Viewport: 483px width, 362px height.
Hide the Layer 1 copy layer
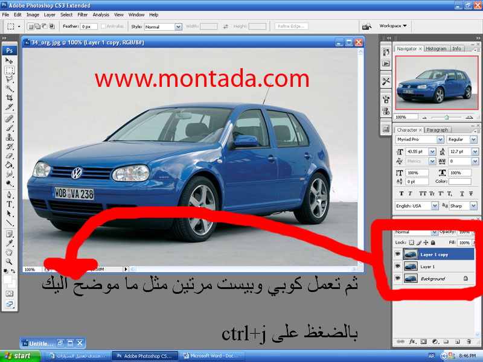(x=397, y=255)
